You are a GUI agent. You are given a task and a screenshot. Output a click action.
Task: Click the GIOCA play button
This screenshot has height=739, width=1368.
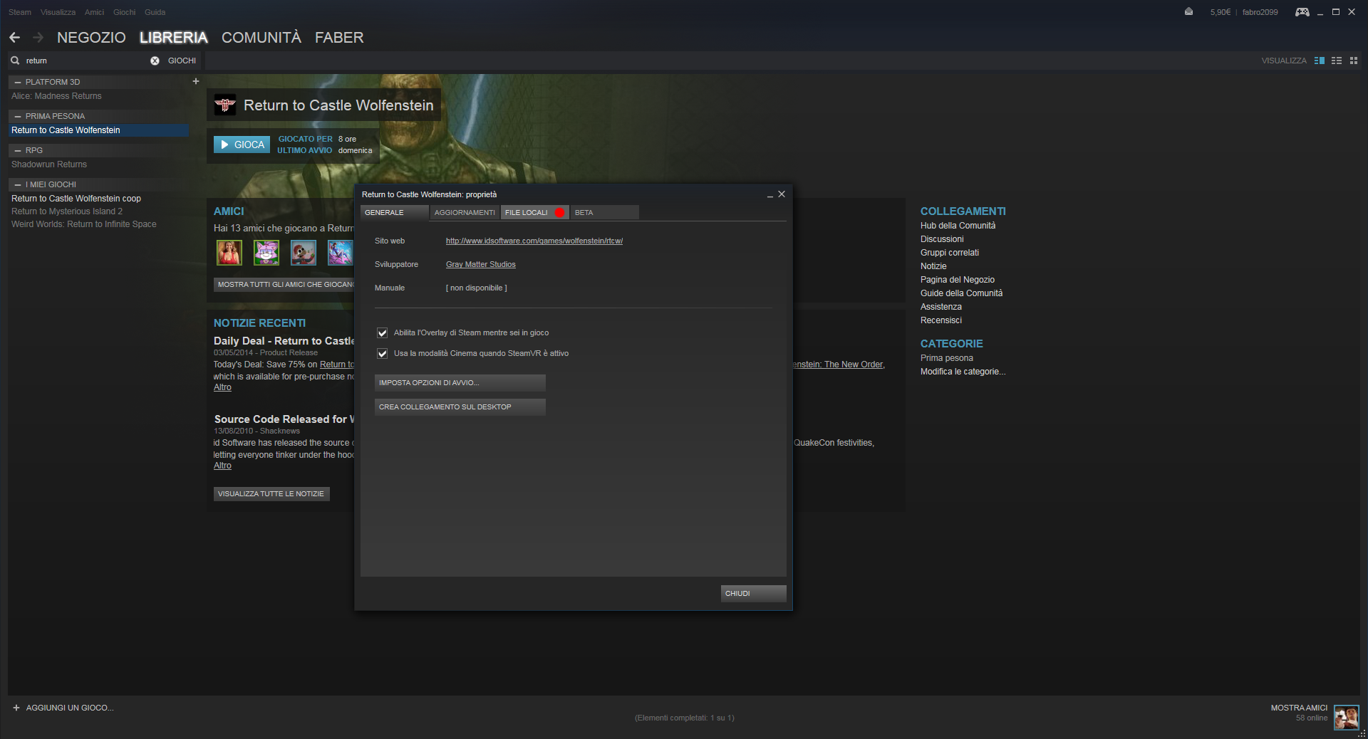242,145
